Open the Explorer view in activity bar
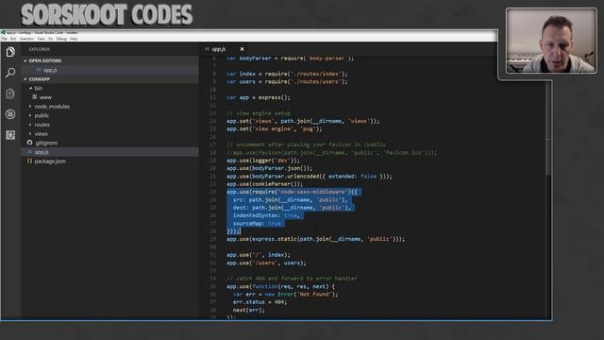 tap(10, 52)
